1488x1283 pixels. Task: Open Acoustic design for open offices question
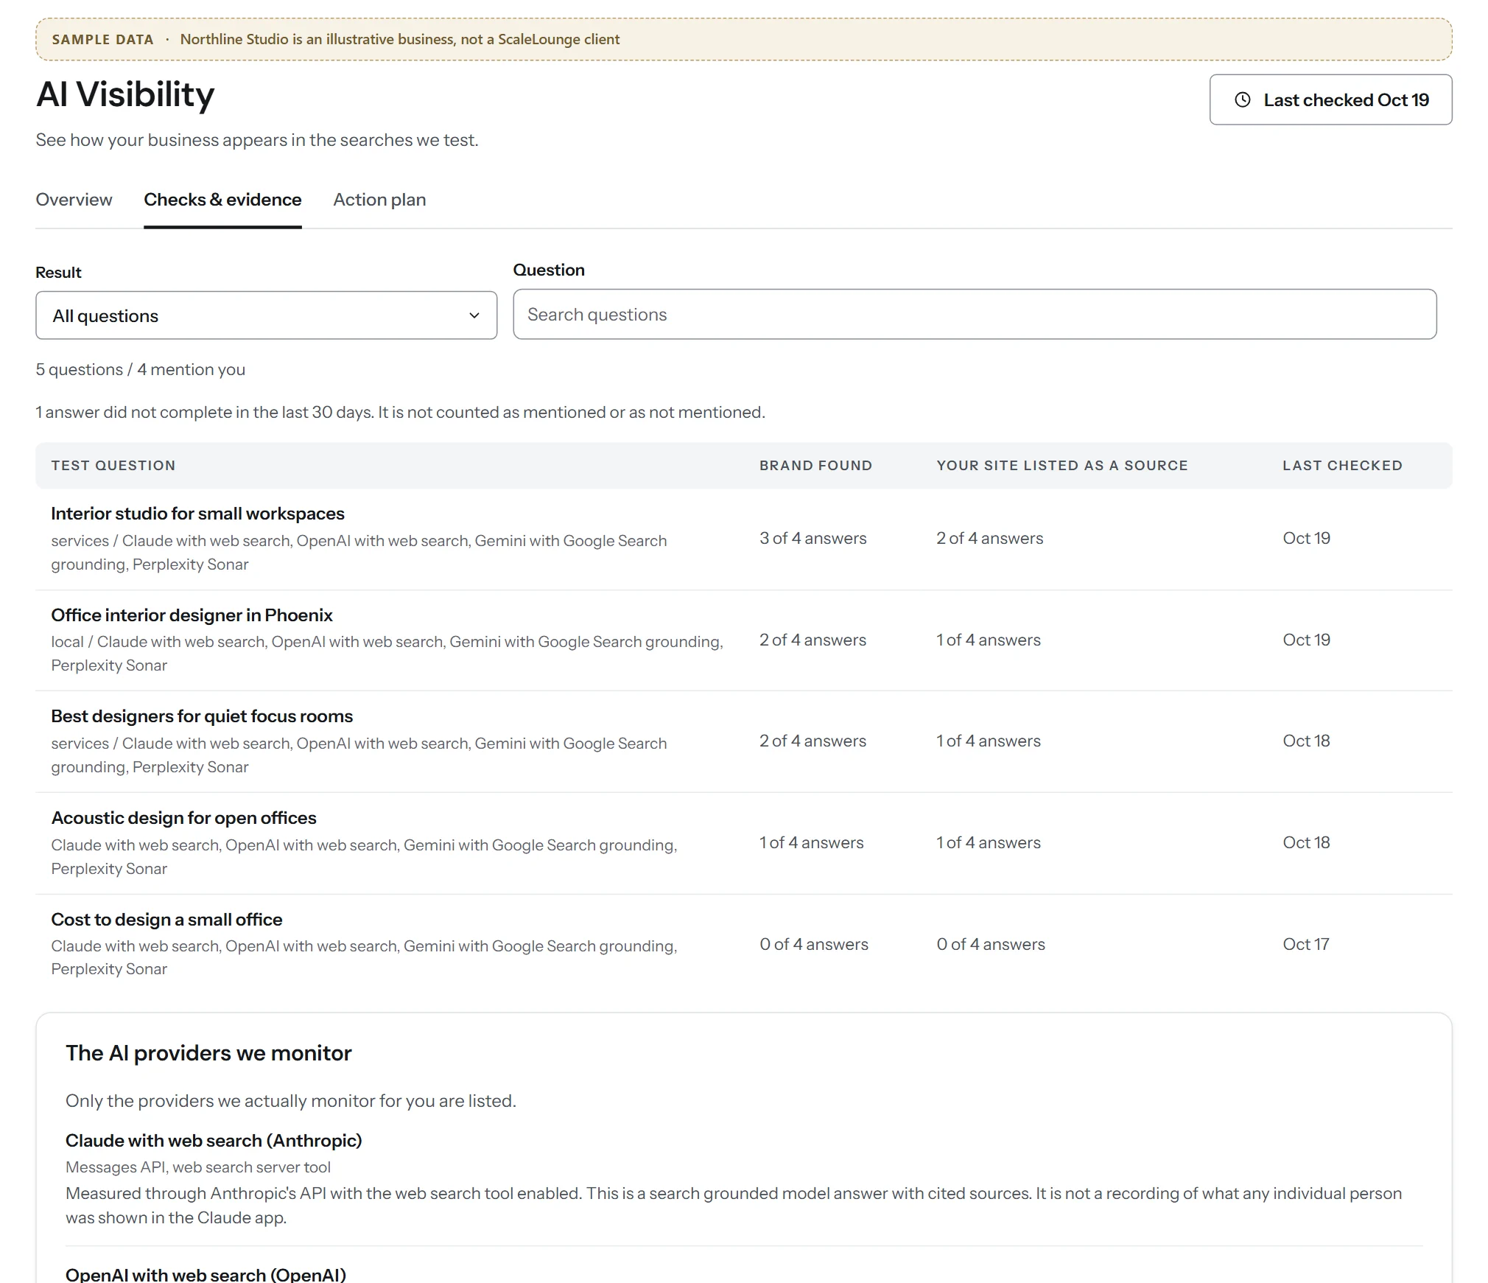point(183,818)
